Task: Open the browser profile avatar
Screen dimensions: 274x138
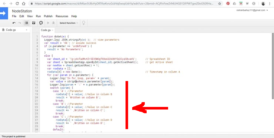Action: coord(263,3)
